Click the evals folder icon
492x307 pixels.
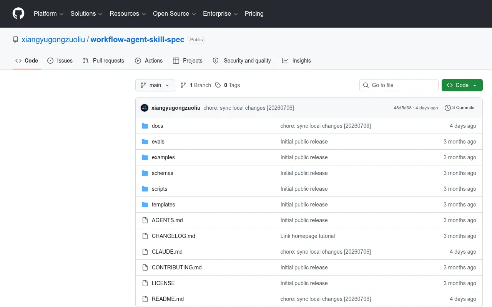pyautogui.click(x=145, y=142)
